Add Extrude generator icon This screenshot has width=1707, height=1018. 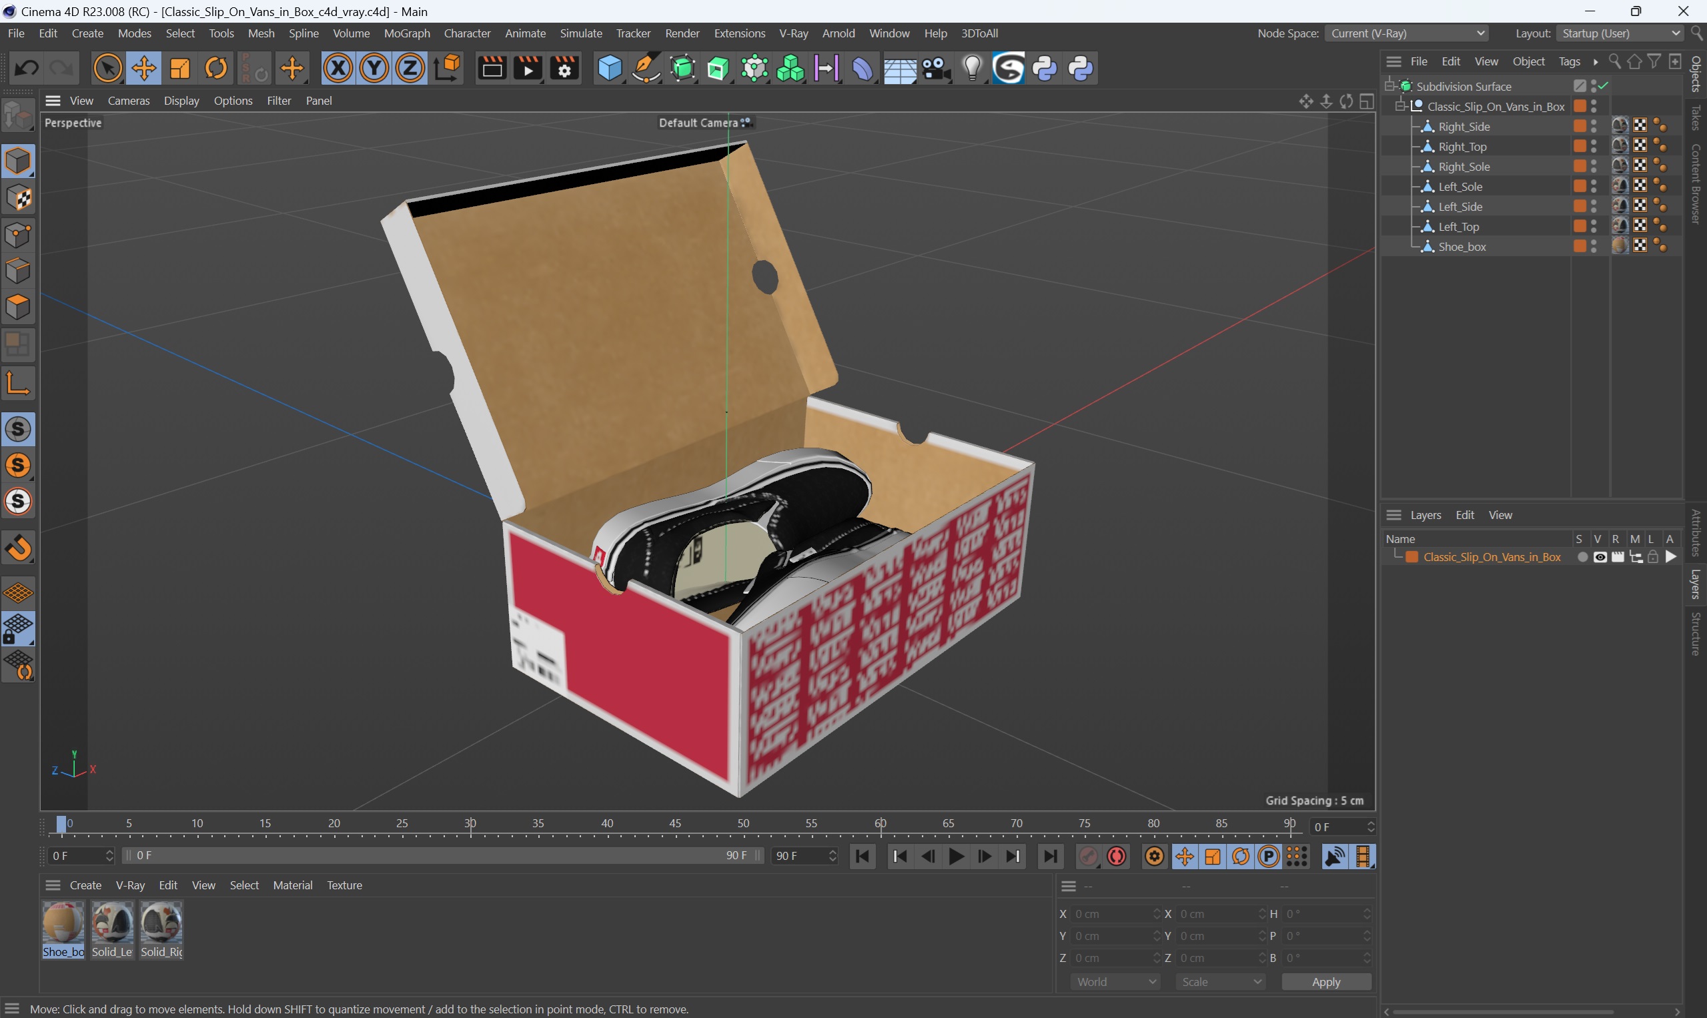coord(718,68)
